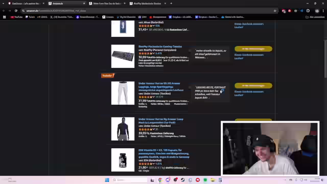This screenshot has width=327, height=184.
Task: Click the red extension icon with badge
Action: 284,11
